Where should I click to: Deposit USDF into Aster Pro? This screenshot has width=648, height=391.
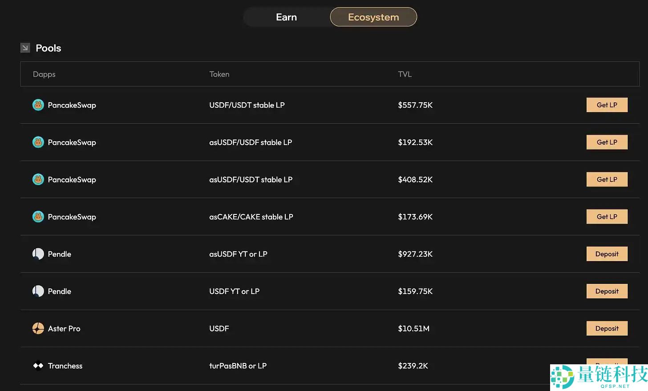click(607, 328)
